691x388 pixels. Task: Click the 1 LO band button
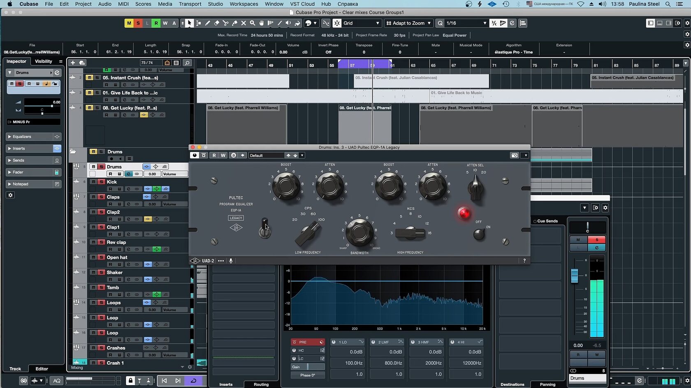click(348, 342)
